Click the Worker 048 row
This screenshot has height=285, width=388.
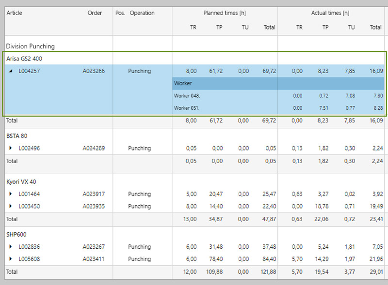[187, 96]
